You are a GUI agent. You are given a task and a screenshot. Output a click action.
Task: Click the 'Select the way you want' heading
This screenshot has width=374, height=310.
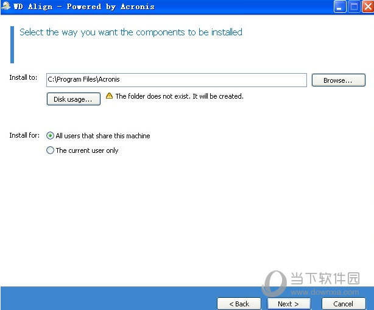point(131,32)
